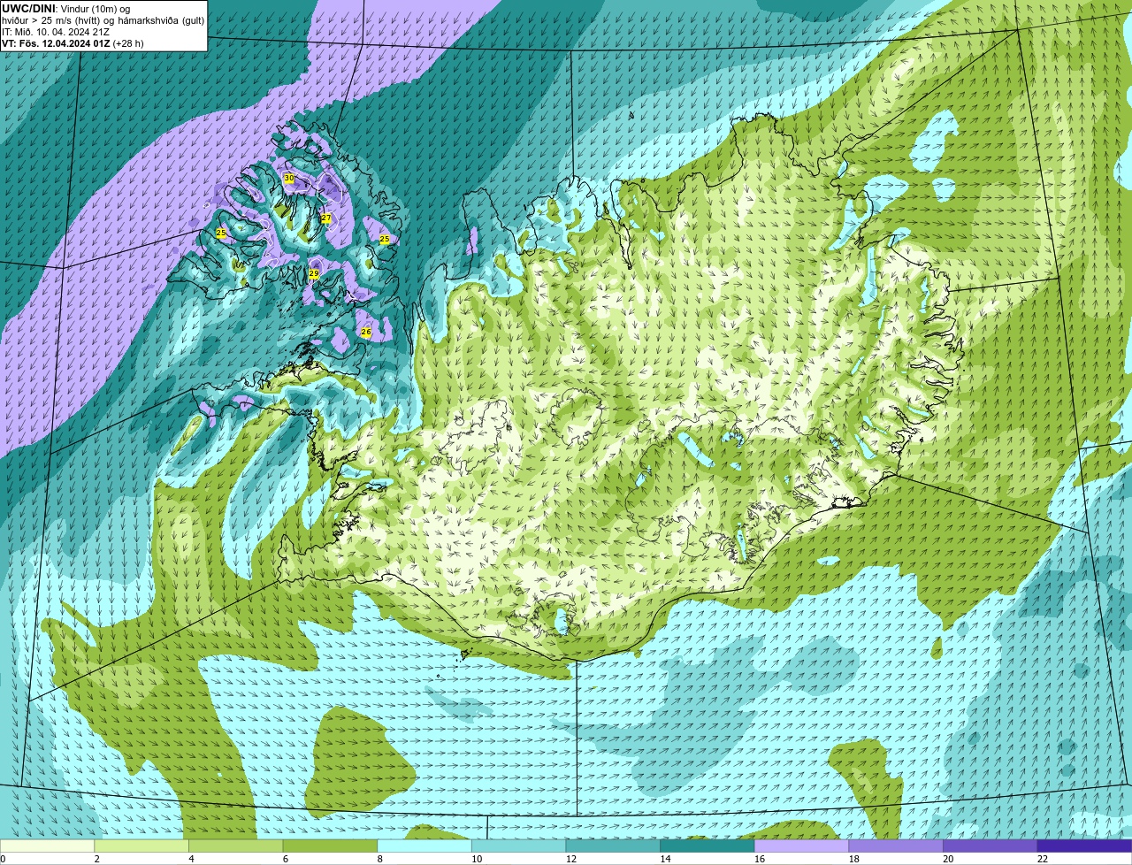Click the legend tick label 0
Screen dimensions: 1132x865
[3, 859]
